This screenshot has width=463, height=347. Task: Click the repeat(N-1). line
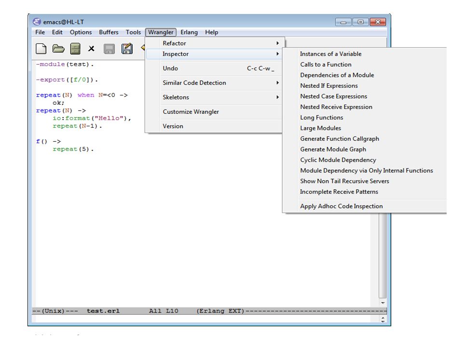(77, 126)
